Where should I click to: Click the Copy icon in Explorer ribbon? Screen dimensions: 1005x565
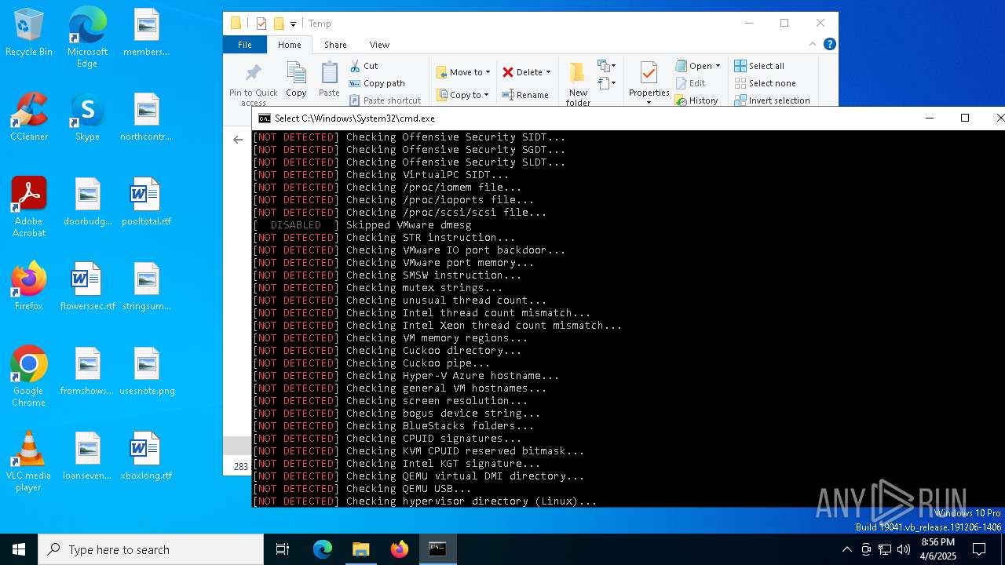click(x=296, y=79)
